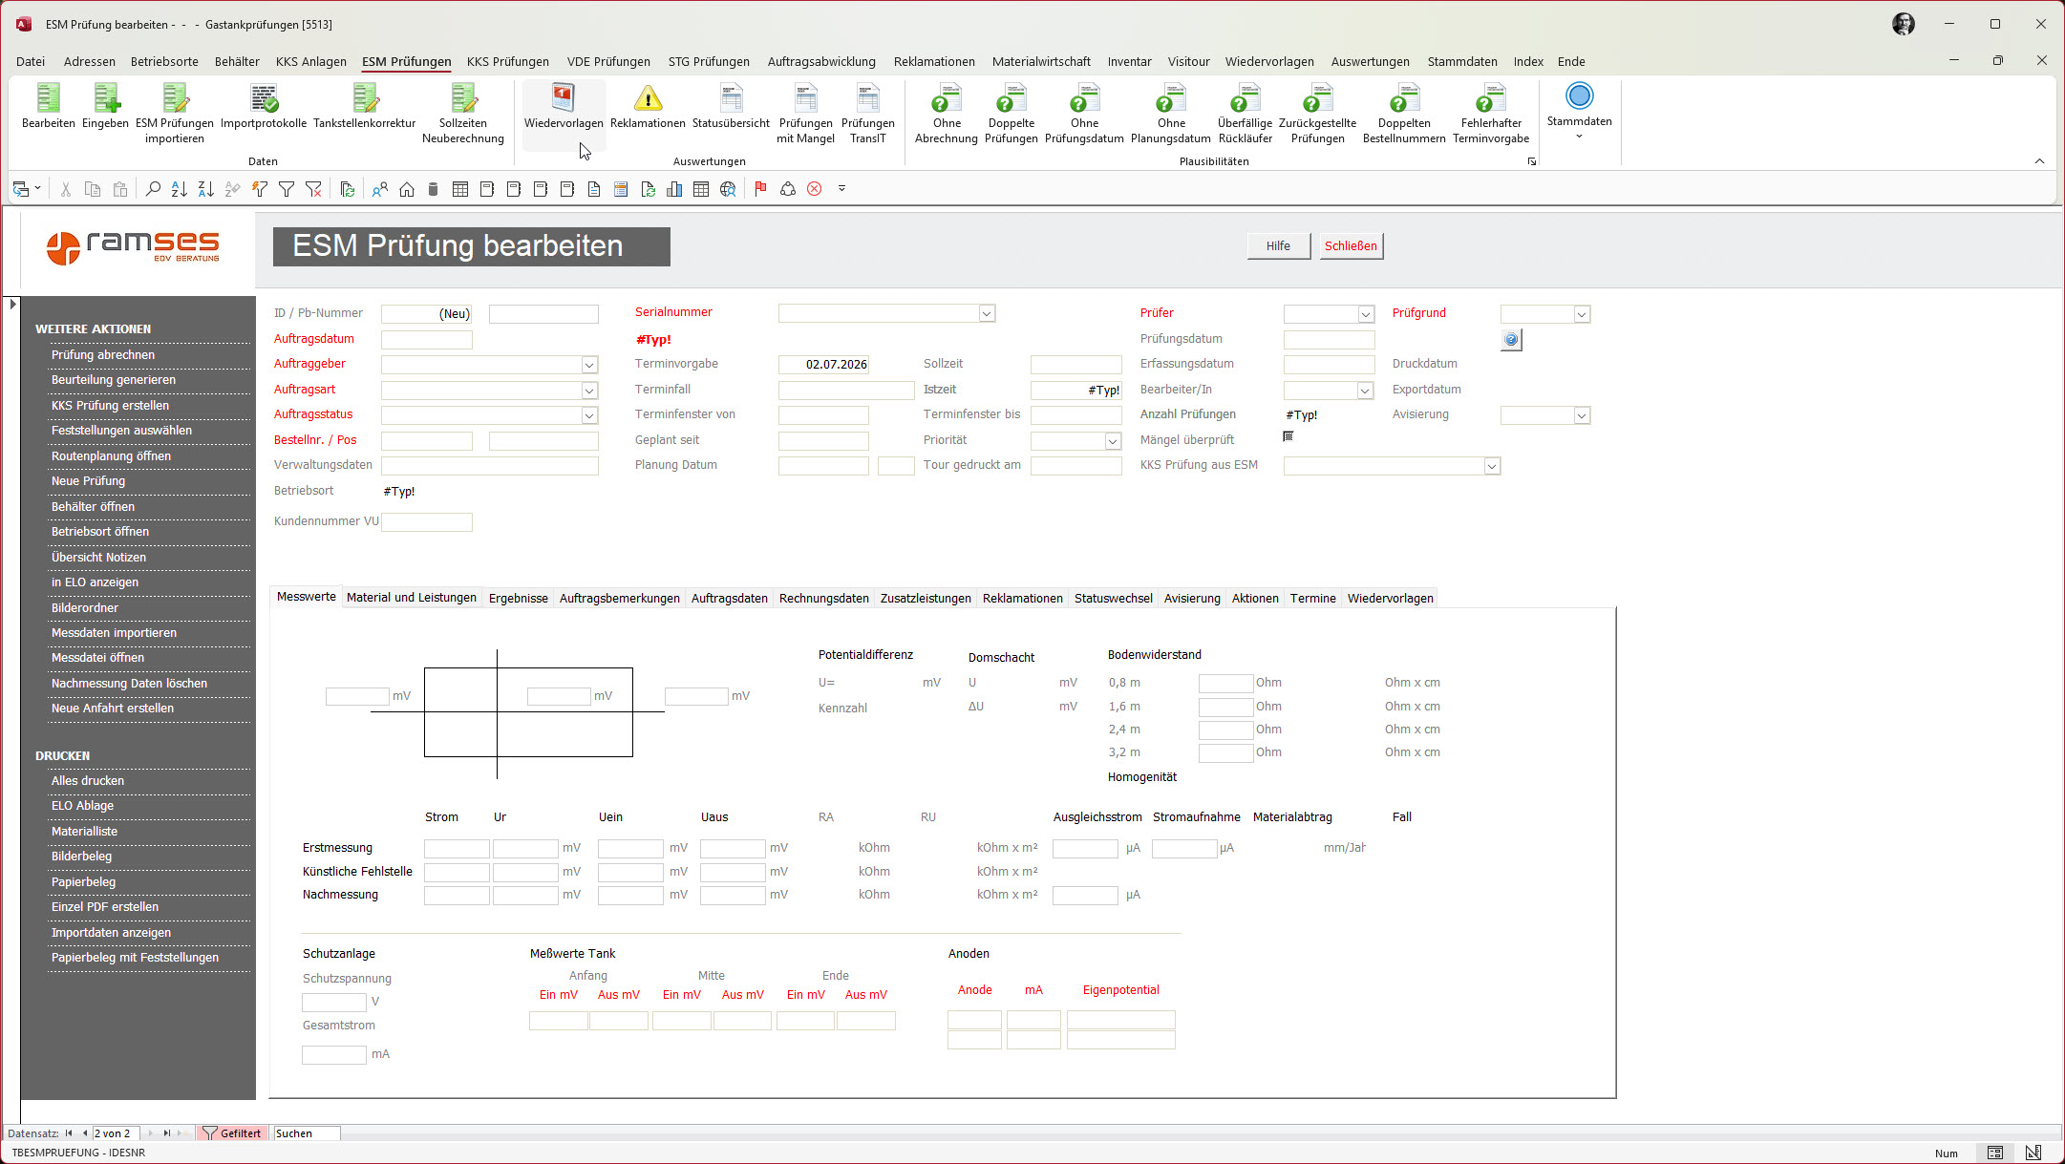Open Importprotokolle from the ribbon
Image resolution: width=2065 pixels, height=1164 pixels.
pos(264,106)
